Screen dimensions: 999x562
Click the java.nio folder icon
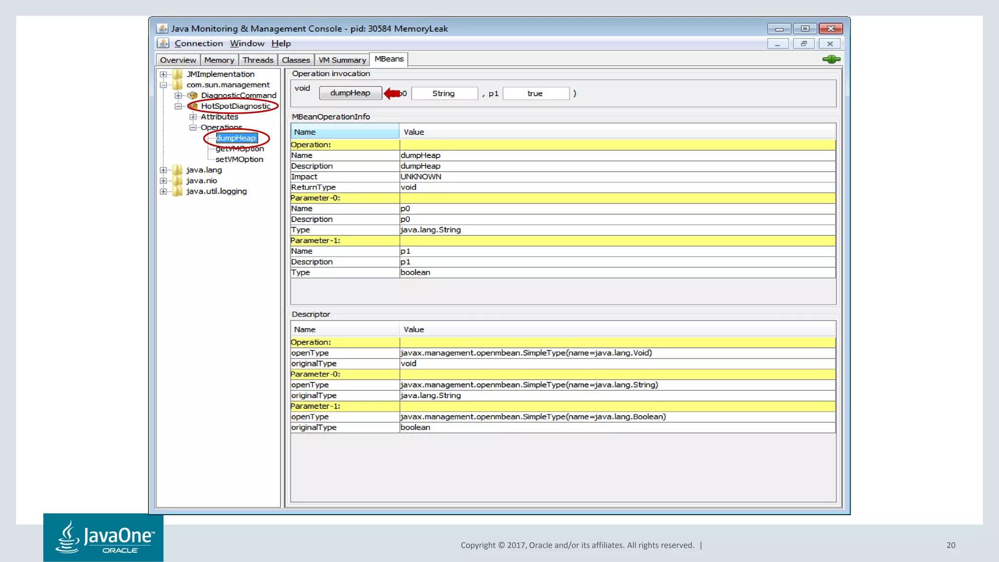point(178,181)
